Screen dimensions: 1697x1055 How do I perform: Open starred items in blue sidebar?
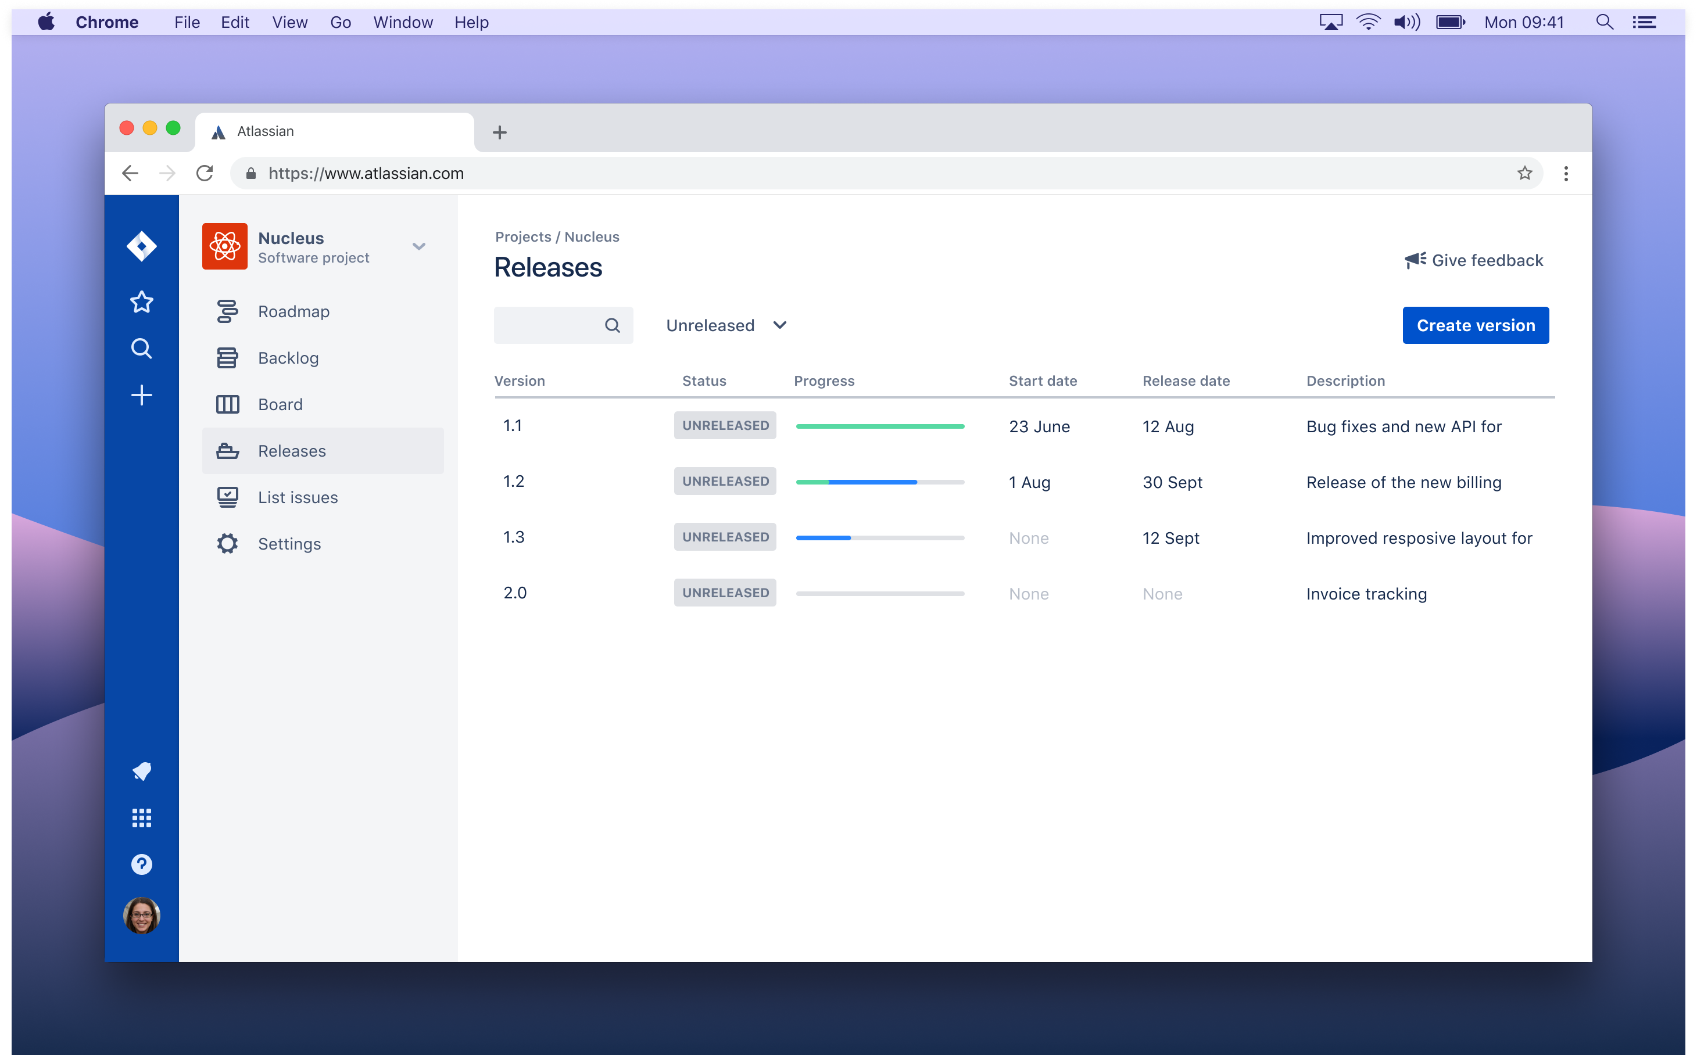coord(142,302)
